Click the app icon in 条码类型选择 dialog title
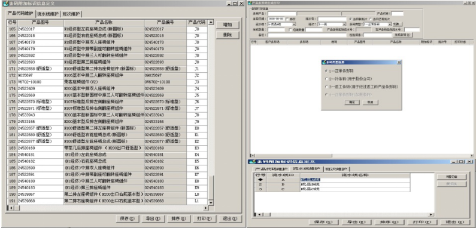 click(x=323, y=63)
